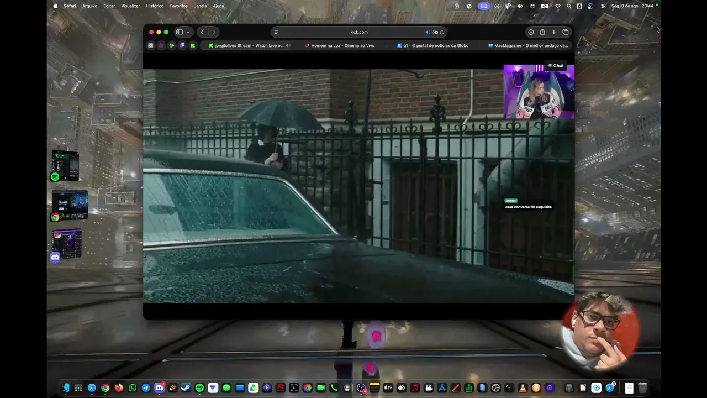Open the Safari application menu
This screenshot has width=707, height=398.
70,6
